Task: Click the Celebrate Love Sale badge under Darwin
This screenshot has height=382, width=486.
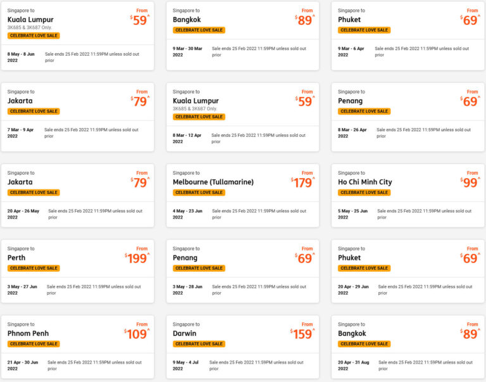Action: click(x=199, y=344)
